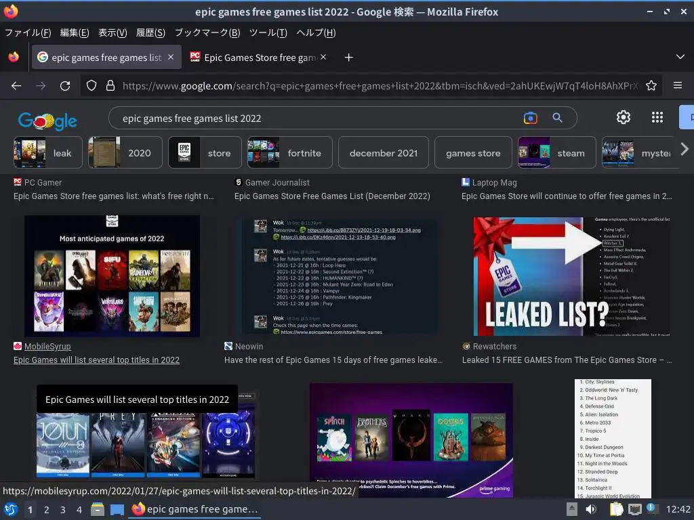Open the ファイル(F) menu
This screenshot has width=694, height=520.
point(28,32)
